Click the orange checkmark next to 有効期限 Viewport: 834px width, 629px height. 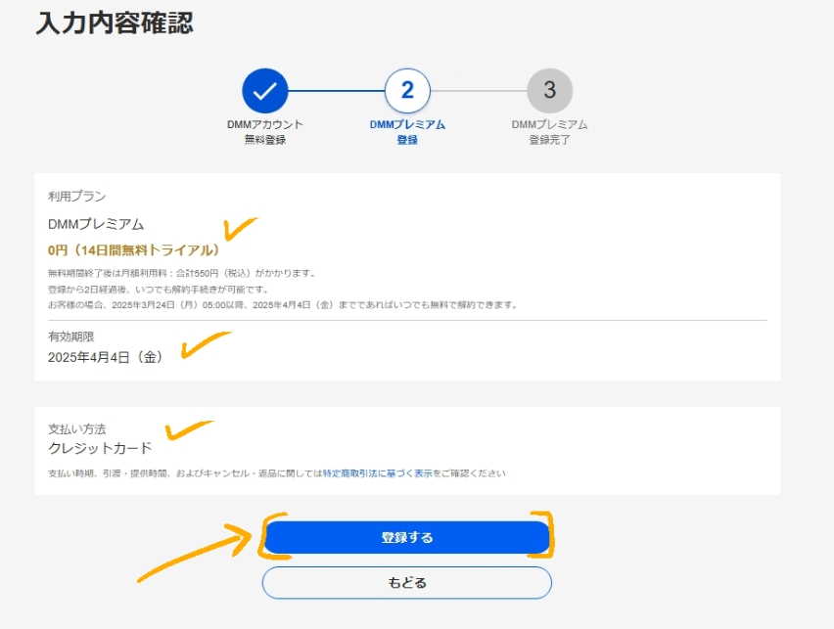click(x=207, y=344)
